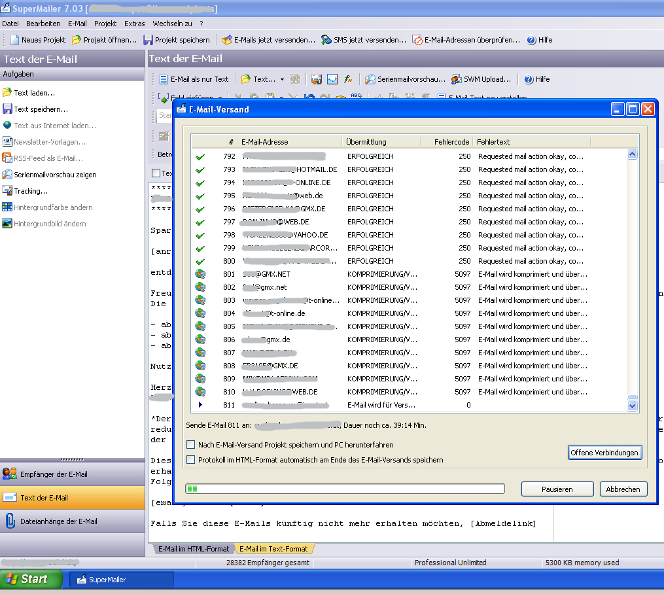This screenshot has width=664, height=594.
Task: Switch to E-Mail im HTML-Format tab
Action: (193, 549)
